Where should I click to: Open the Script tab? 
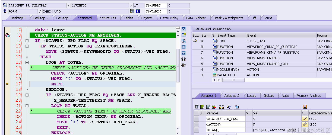pos(268,18)
